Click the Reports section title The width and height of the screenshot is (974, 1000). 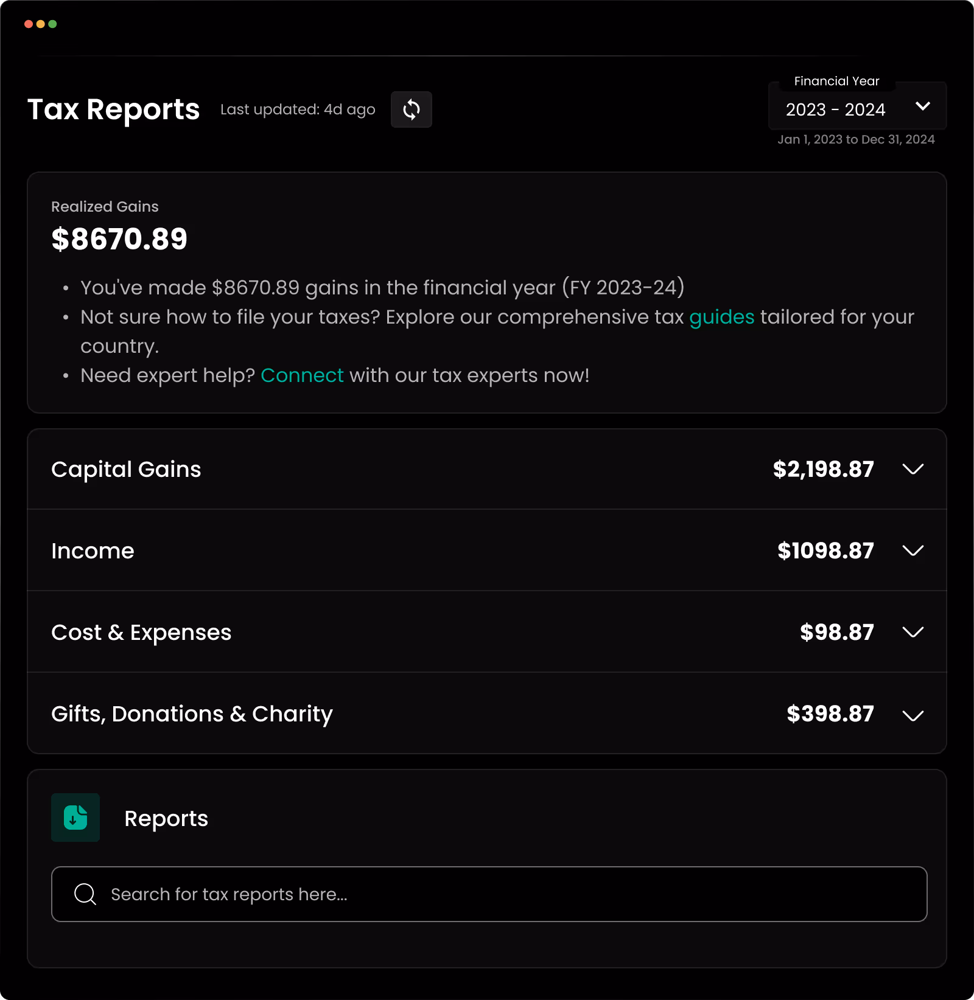(x=166, y=818)
